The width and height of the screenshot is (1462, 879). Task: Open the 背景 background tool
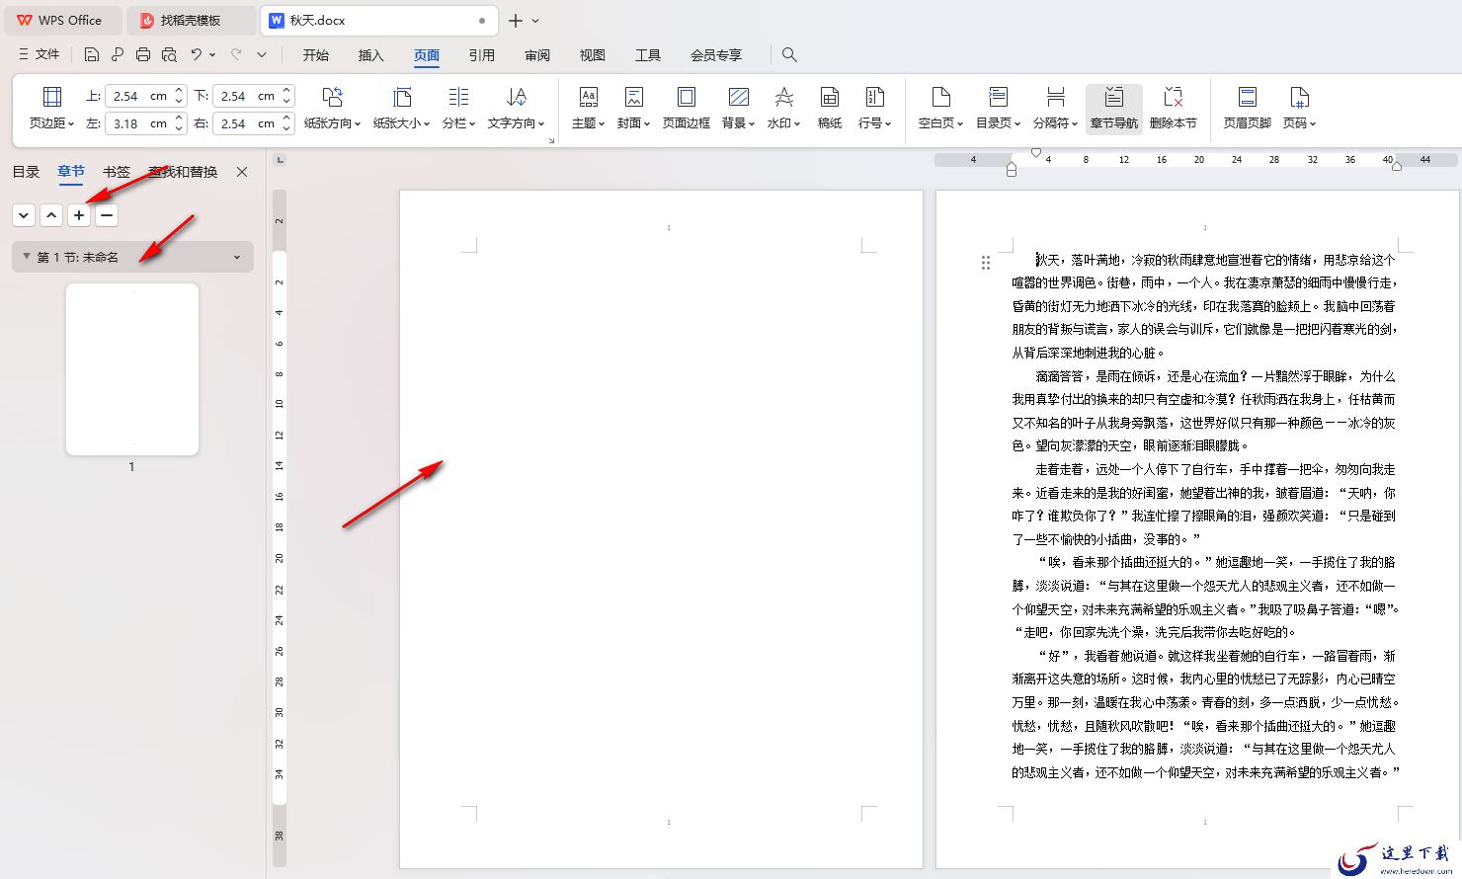click(738, 108)
